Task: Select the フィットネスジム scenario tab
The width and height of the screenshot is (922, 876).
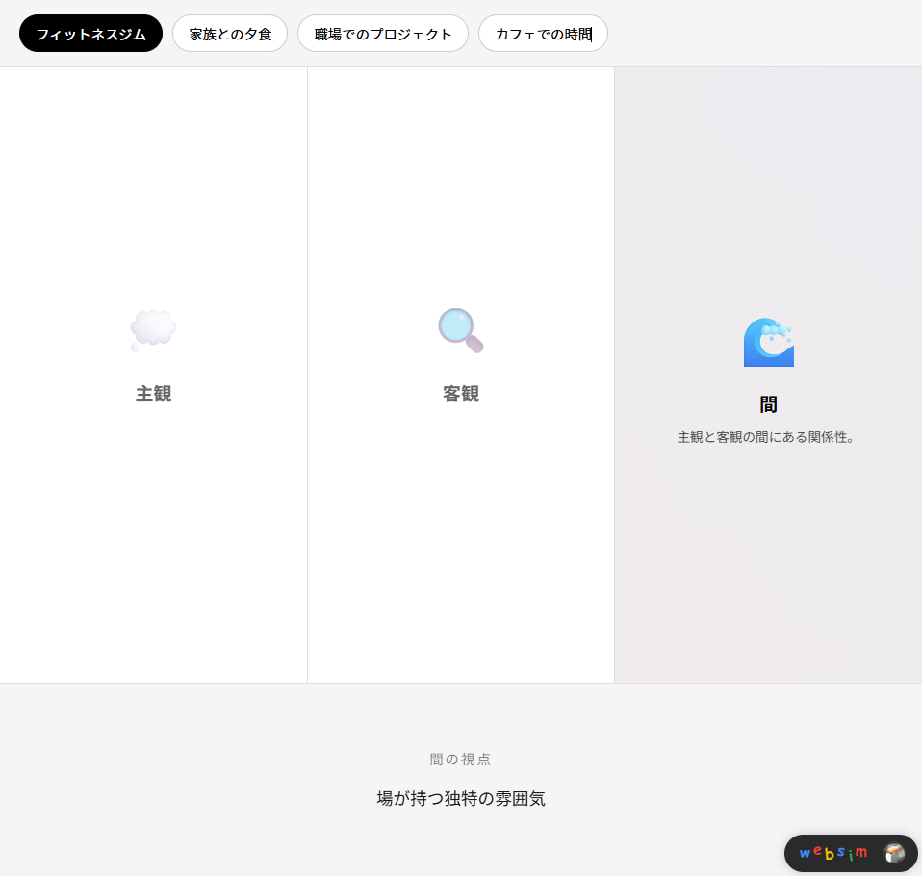Action: pos(91,34)
